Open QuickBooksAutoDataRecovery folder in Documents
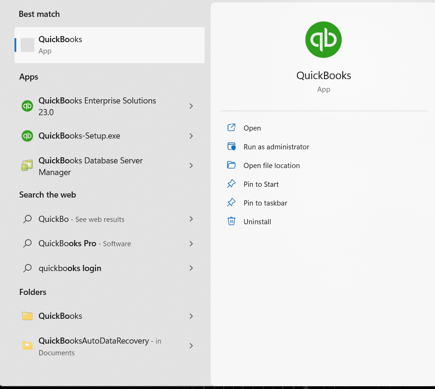The width and height of the screenshot is (435, 389). tap(110, 346)
